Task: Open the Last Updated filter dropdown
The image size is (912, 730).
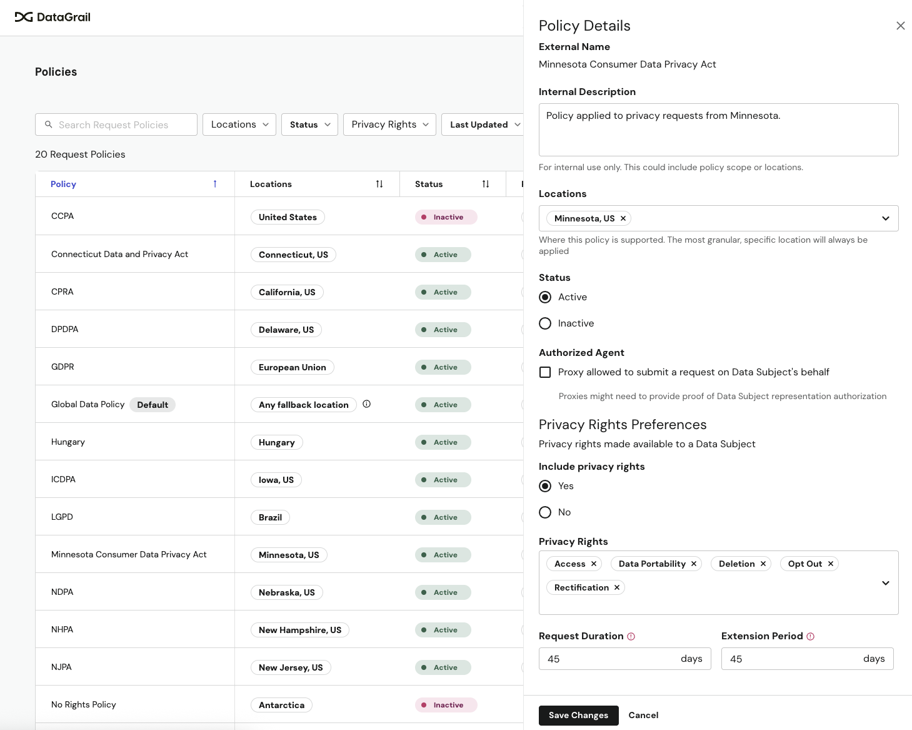Action: (483, 124)
